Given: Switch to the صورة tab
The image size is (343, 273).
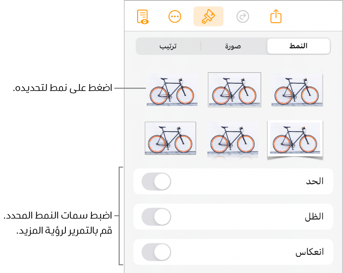Looking at the screenshot, I should [x=233, y=46].
